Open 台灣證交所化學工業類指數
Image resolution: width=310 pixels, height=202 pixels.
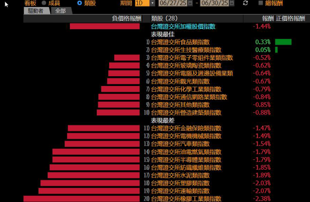pyautogui.click(x=186, y=89)
